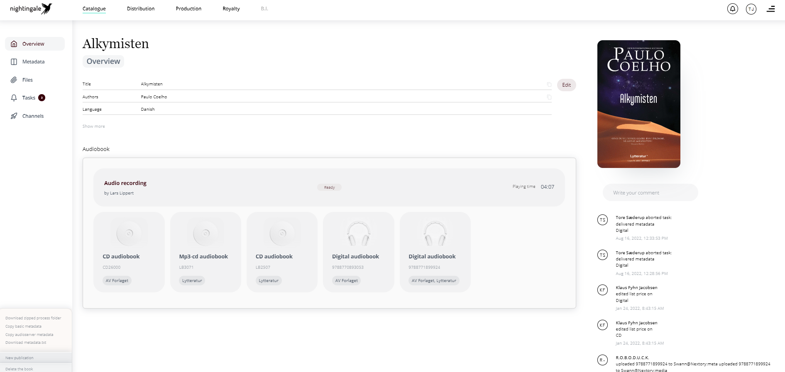Open the hamburger menu icon
Screen dimensions: 785x372
coord(771,9)
